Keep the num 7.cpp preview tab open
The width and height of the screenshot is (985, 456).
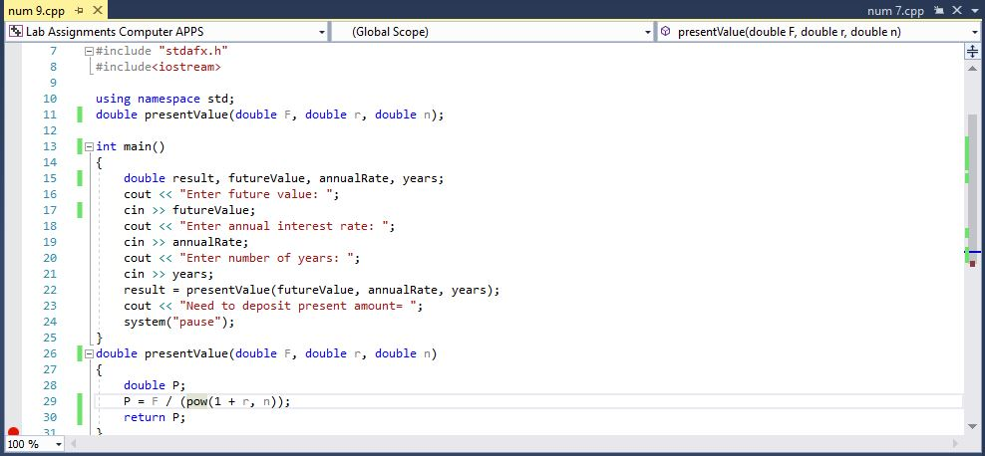(x=939, y=11)
